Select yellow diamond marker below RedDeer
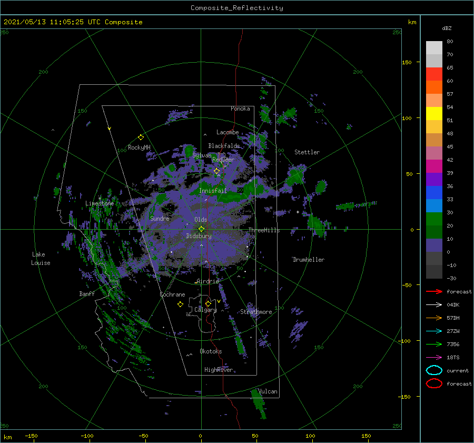 click(216, 171)
